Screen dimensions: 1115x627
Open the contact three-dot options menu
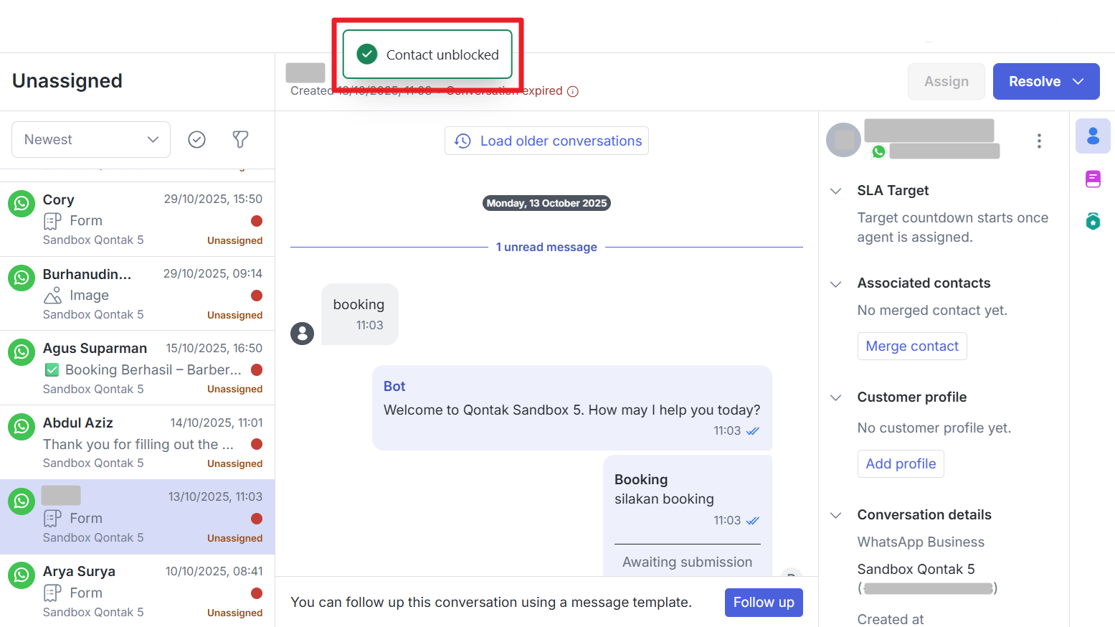(x=1038, y=141)
